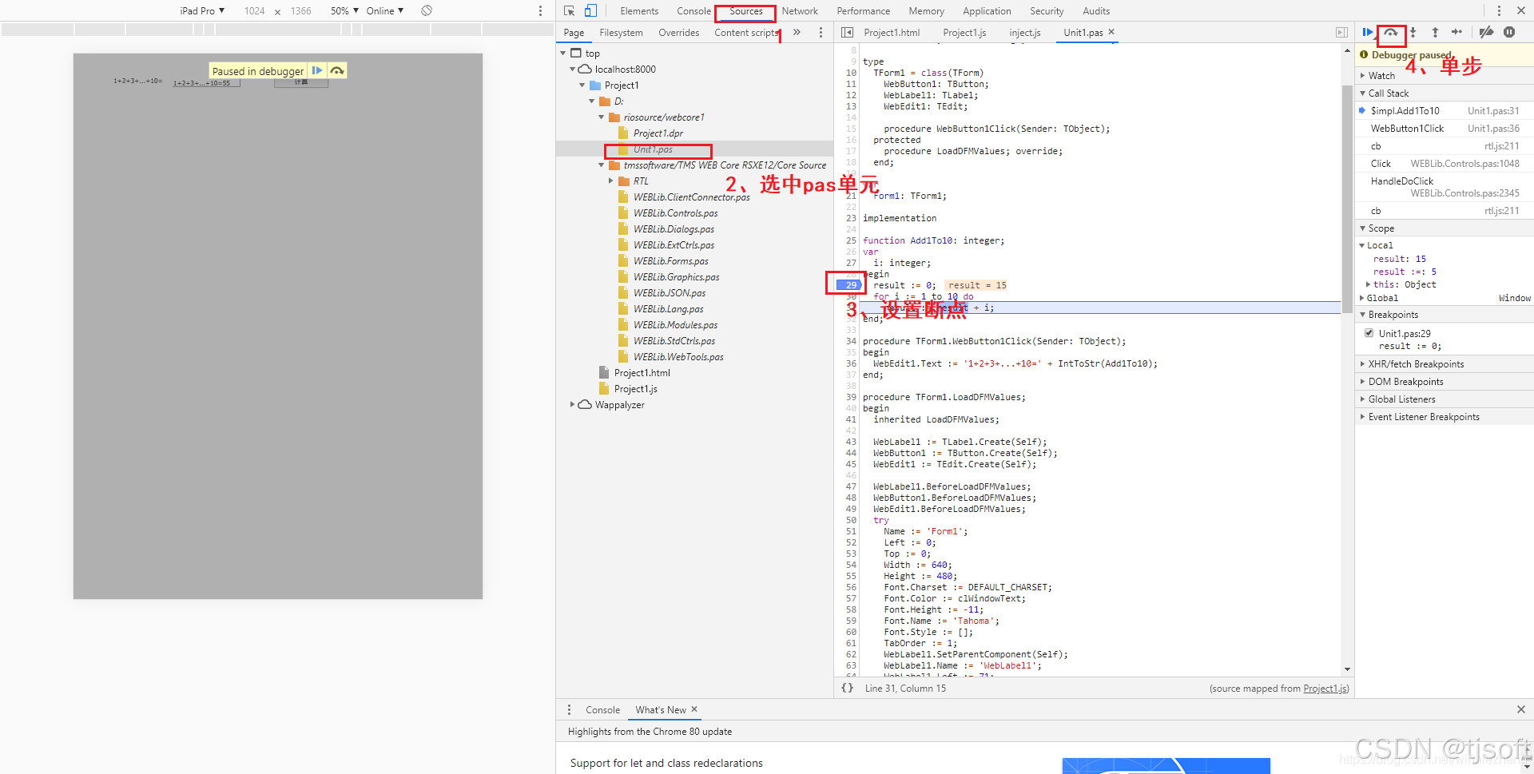
Task: Click the Step out of current function icon
Action: (1435, 32)
